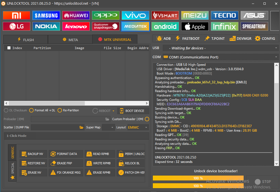Click the PATCH DM-VERITY button

click(x=131, y=173)
